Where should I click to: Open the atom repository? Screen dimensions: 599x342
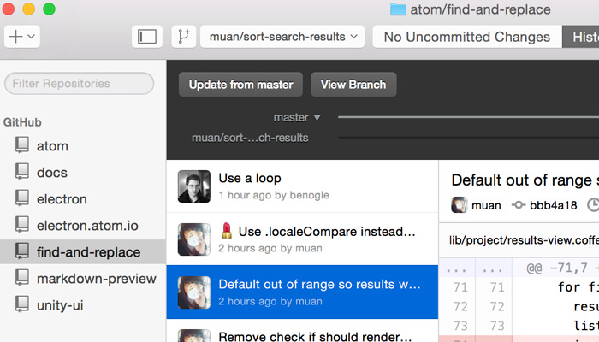click(52, 146)
